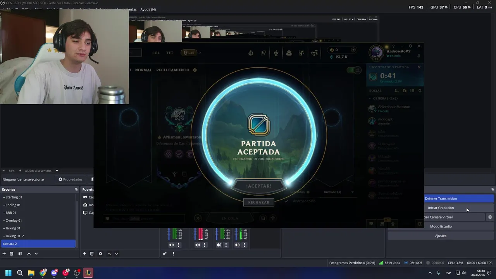Open options menu of fourth mixer channel
The height and width of the screenshot is (279, 496).
[244, 245]
